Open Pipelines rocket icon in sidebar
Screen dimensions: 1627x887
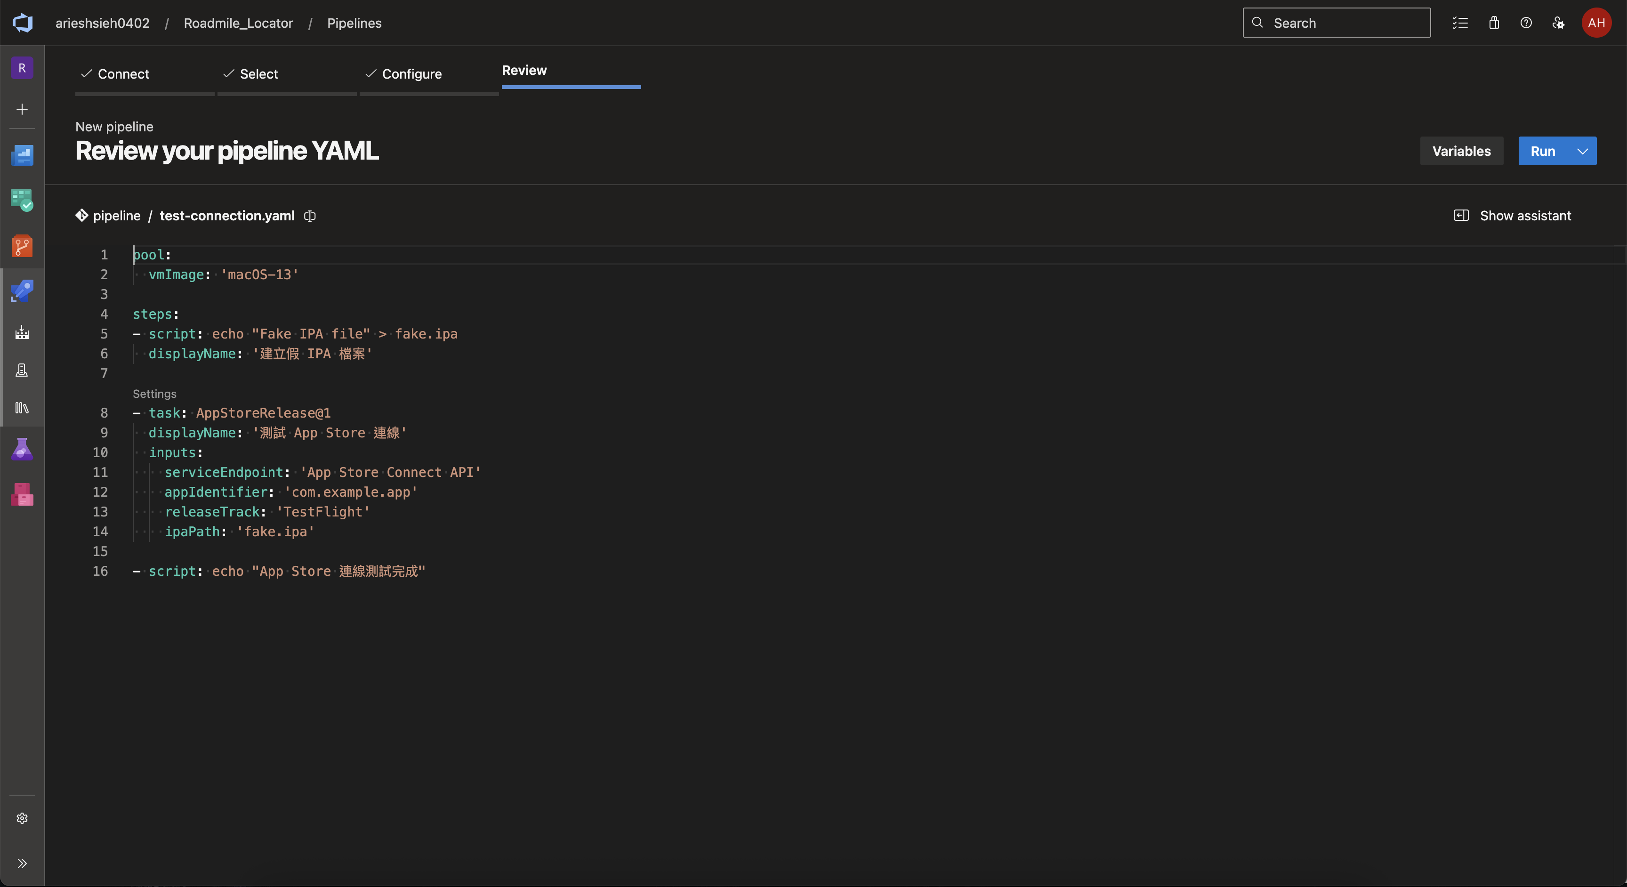(x=22, y=290)
